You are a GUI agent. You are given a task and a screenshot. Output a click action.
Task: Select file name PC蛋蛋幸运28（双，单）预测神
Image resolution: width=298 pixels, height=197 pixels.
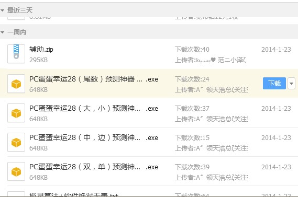click(94, 167)
